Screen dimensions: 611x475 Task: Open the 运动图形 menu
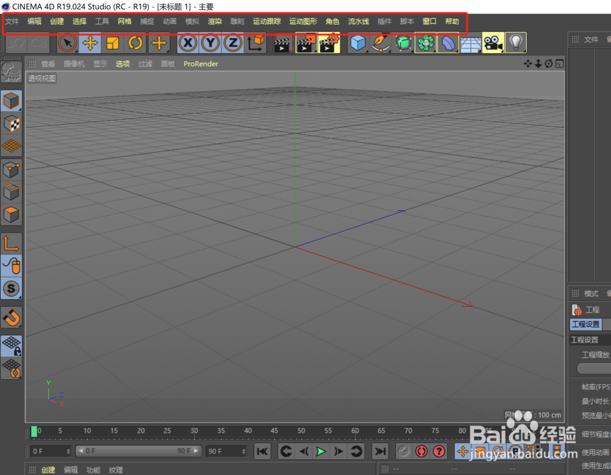303,21
